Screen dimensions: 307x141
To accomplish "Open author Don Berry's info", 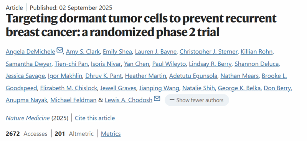I will coord(277,88).
